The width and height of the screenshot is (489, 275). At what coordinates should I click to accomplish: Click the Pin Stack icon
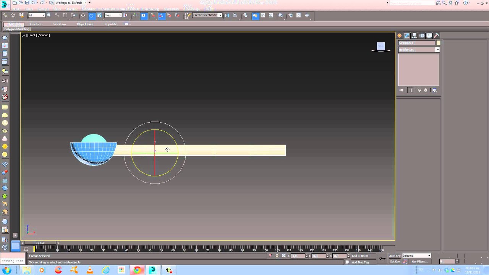coord(401,90)
